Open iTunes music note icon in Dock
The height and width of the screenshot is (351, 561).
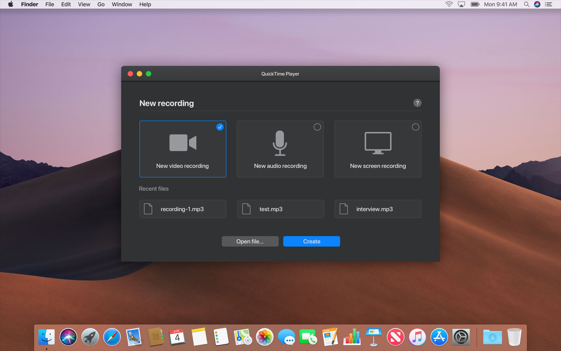(x=417, y=337)
